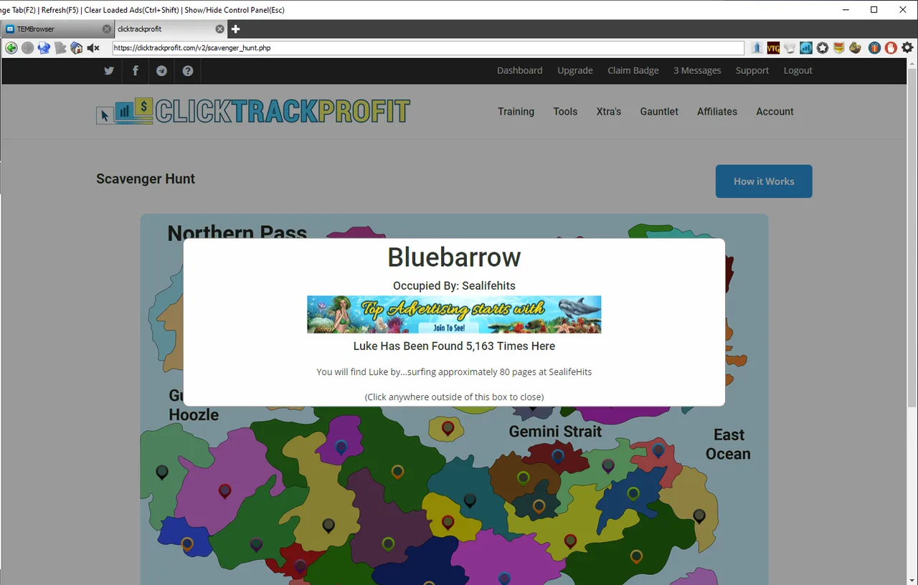Click the question mark help icon
Screen dimensions: 918x585
click(188, 70)
